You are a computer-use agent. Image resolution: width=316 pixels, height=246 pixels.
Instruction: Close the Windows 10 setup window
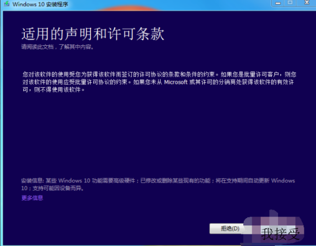(307, 3)
